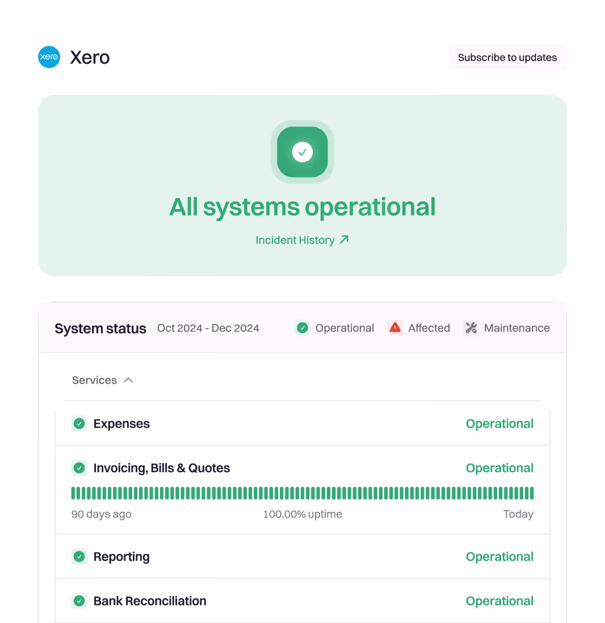Toggle the Operational legend entry
The height and width of the screenshot is (623, 605).
click(334, 328)
